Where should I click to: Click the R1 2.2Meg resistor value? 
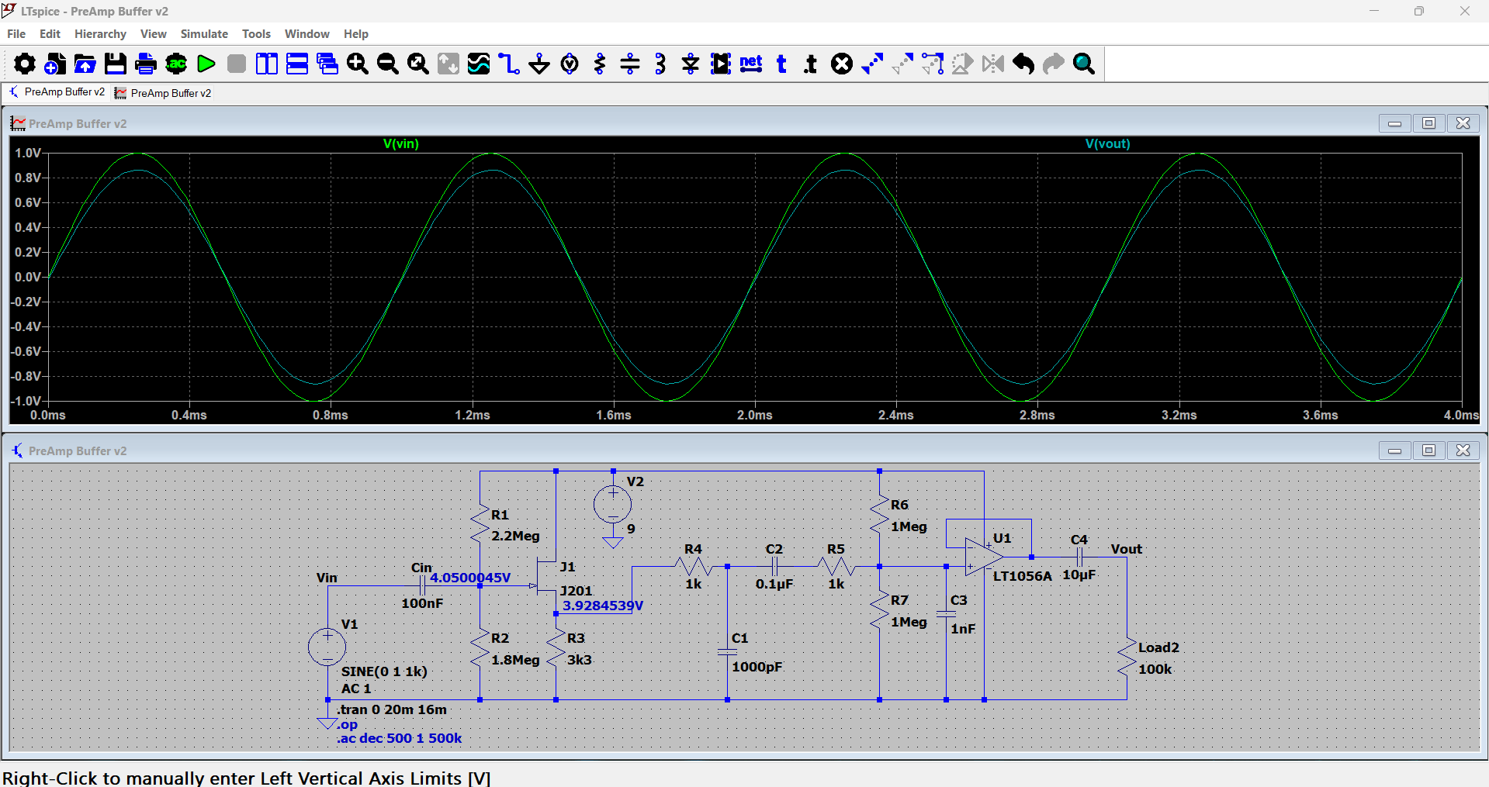coord(515,536)
